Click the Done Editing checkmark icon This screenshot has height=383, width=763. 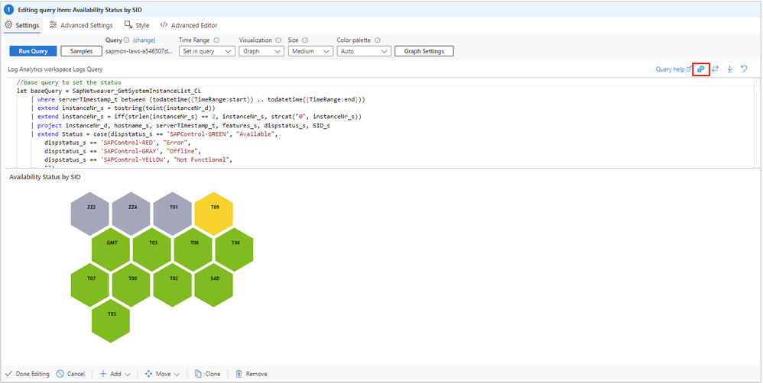click(8, 374)
